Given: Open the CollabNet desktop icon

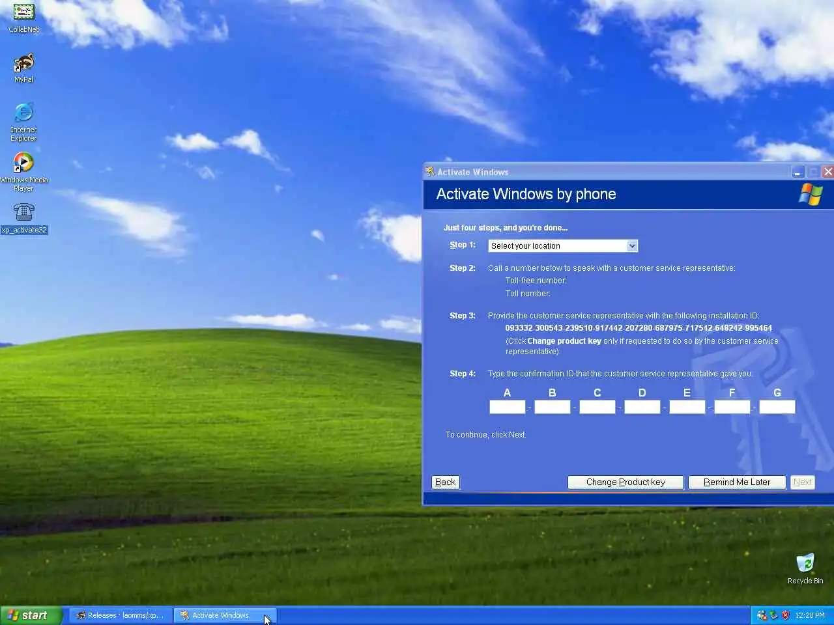Looking at the screenshot, I should click(23, 18).
